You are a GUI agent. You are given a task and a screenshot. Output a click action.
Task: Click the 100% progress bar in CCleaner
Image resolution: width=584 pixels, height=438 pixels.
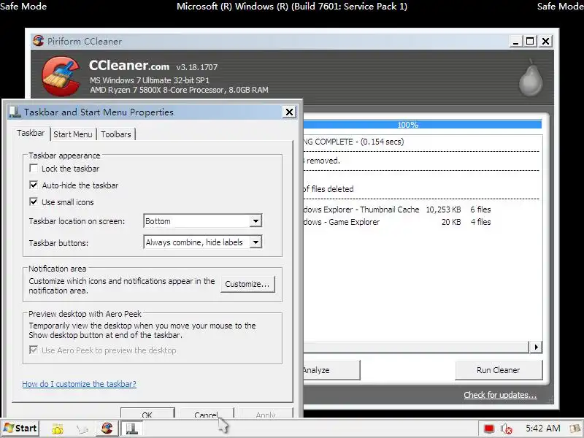pos(423,125)
